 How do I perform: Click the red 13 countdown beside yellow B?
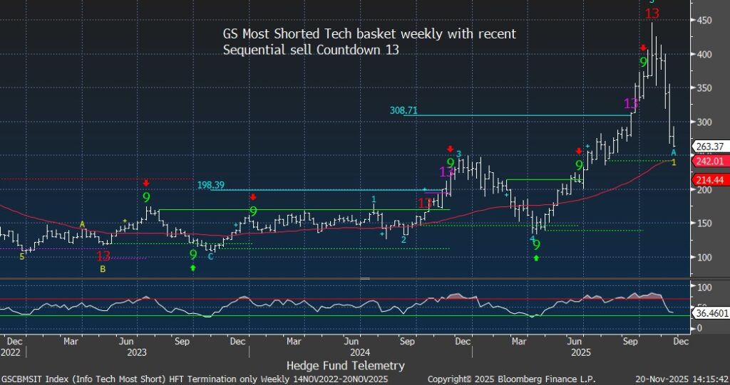[x=103, y=255]
